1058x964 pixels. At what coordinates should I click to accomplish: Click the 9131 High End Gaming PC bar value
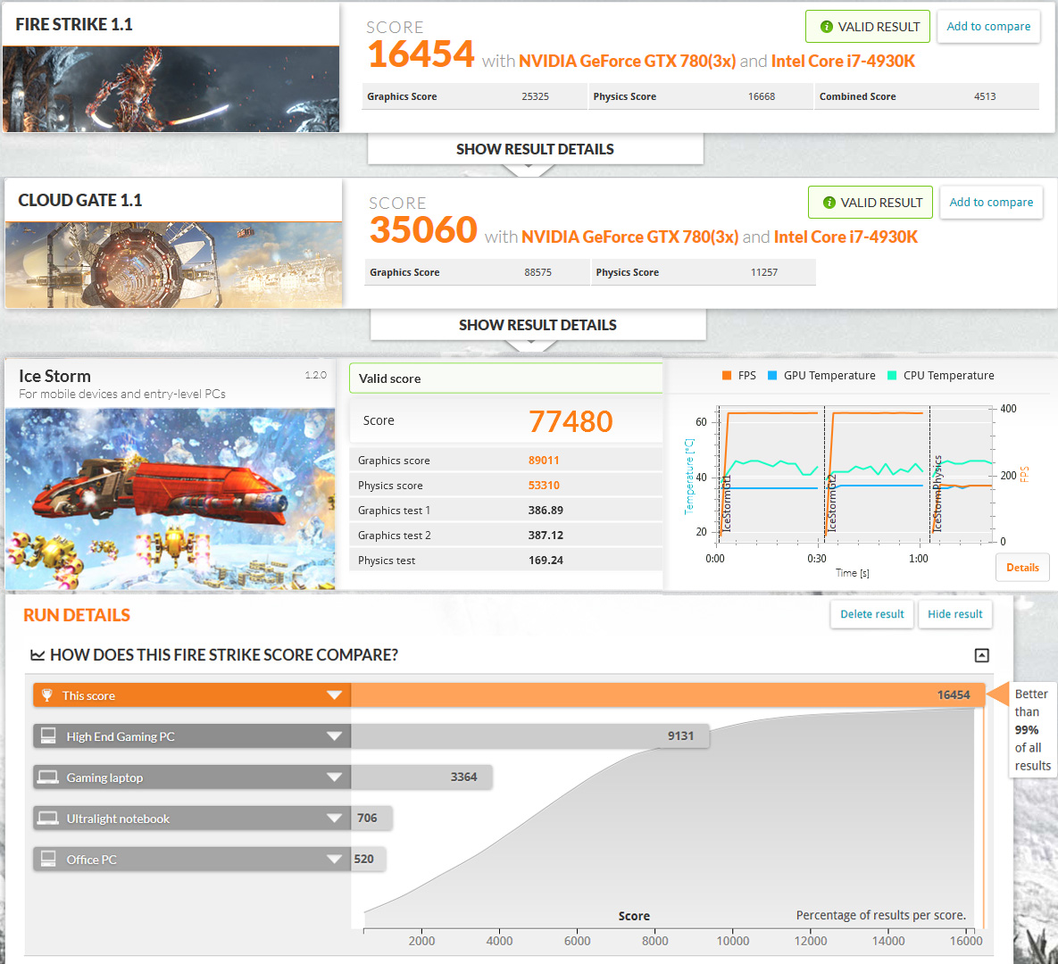[x=681, y=736]
